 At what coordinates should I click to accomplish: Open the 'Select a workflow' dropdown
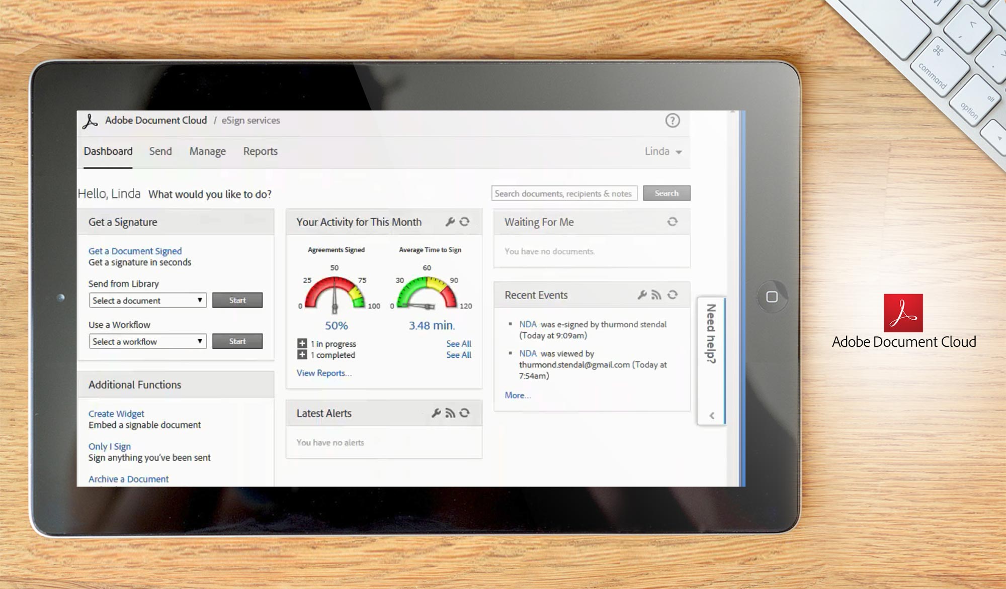click(x=147, y=341)
